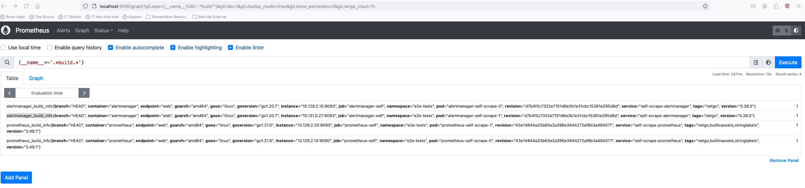The height and width of the screenshot is (188, 805).
Task: Click the browser reload icon
Action: (26, 6)
